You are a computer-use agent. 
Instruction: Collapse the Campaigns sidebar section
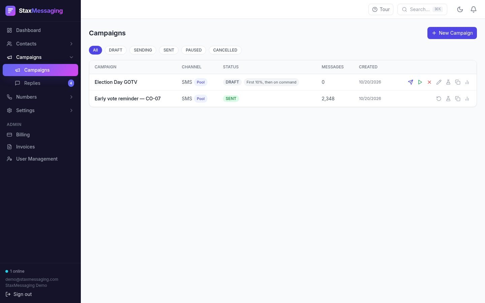coord(40,57)
